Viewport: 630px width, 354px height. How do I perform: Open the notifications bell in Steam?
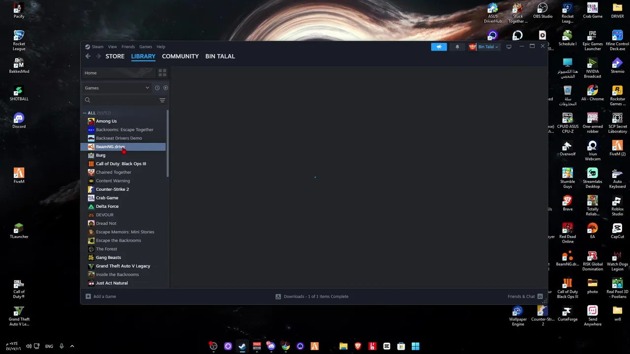457,47
